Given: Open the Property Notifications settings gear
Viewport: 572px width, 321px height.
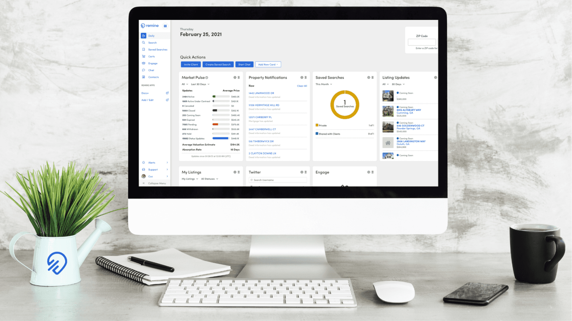Looking at the screenshot, I should coord(302,78).
